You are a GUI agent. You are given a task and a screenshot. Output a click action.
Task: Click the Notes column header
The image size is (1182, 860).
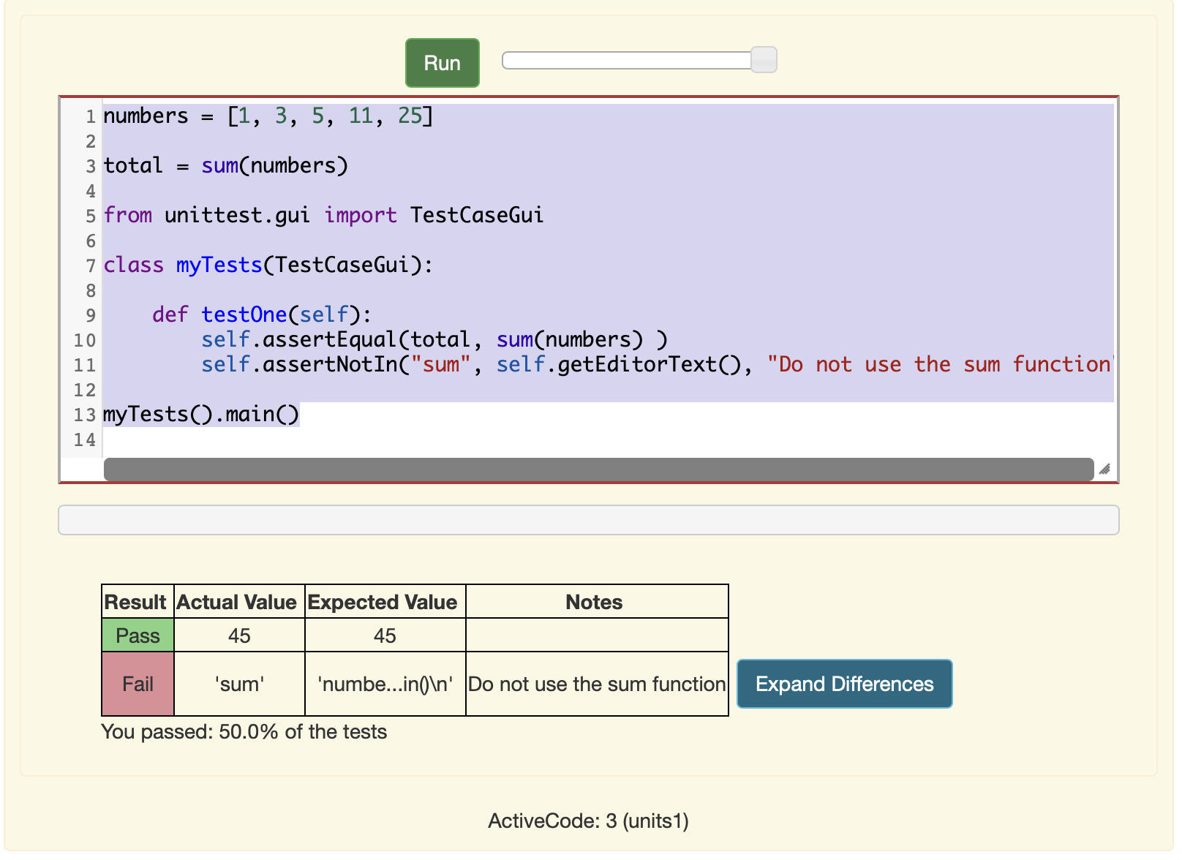[x=594, y=602]
